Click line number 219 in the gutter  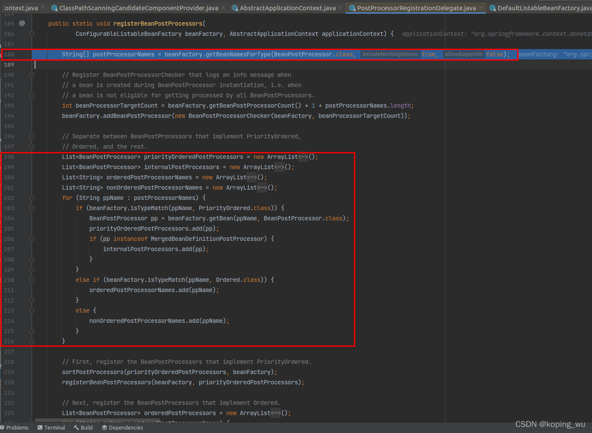[x=9, y=372]
